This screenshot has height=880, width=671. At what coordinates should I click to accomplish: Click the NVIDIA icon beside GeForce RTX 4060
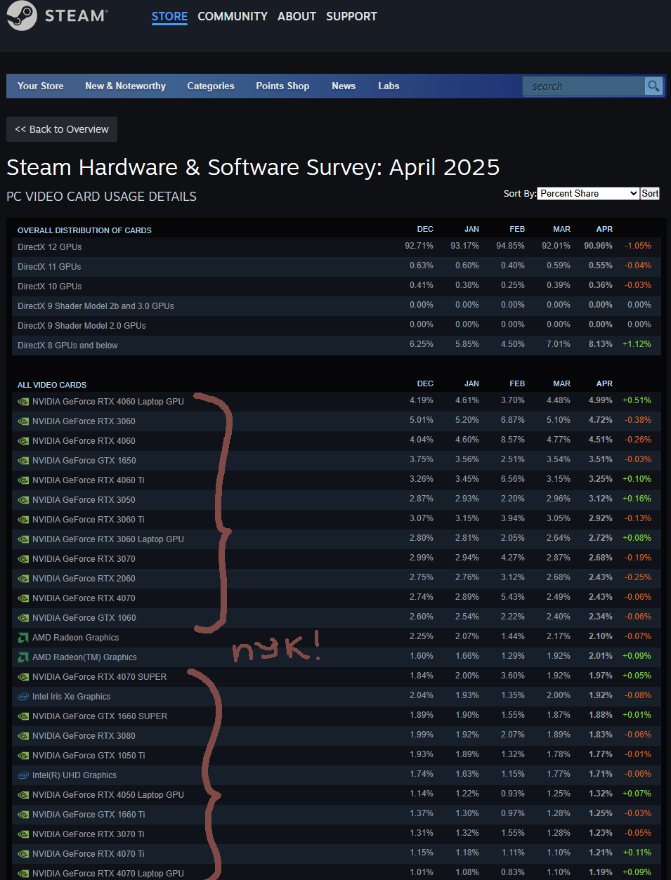(23, 441)
